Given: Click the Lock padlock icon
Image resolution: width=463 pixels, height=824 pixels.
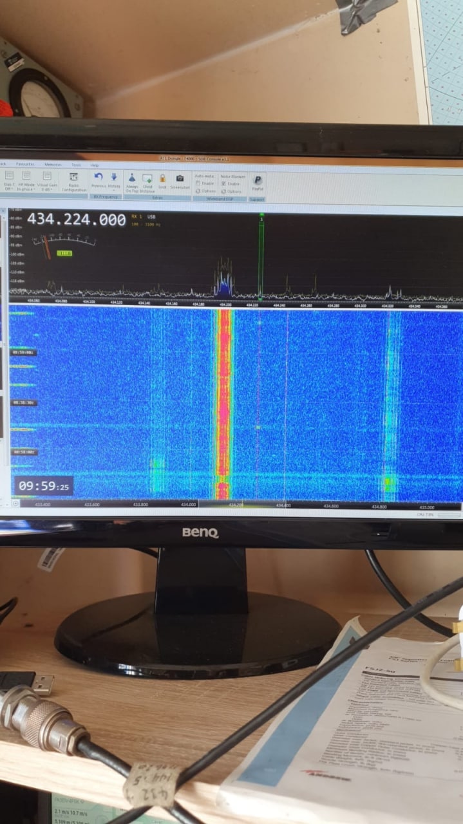Looking at the screenshot, I should point(162,178).
